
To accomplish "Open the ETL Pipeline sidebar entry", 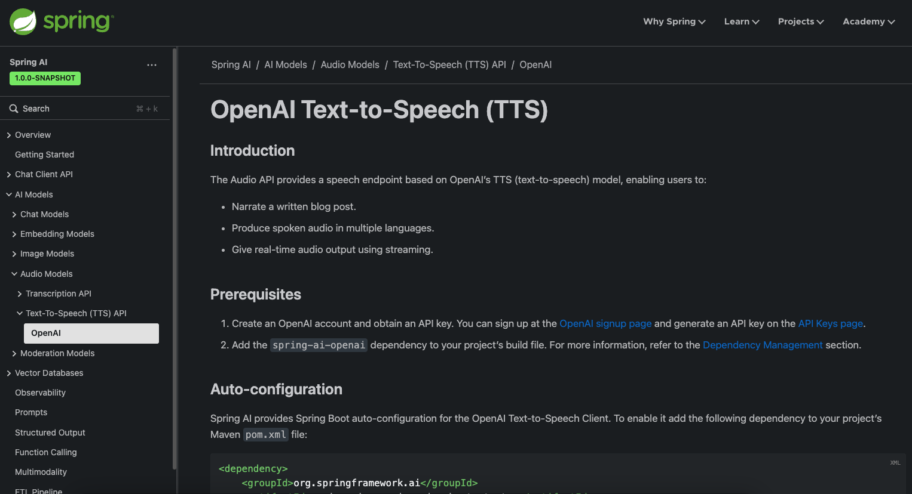I will click(x=38, y=490).
